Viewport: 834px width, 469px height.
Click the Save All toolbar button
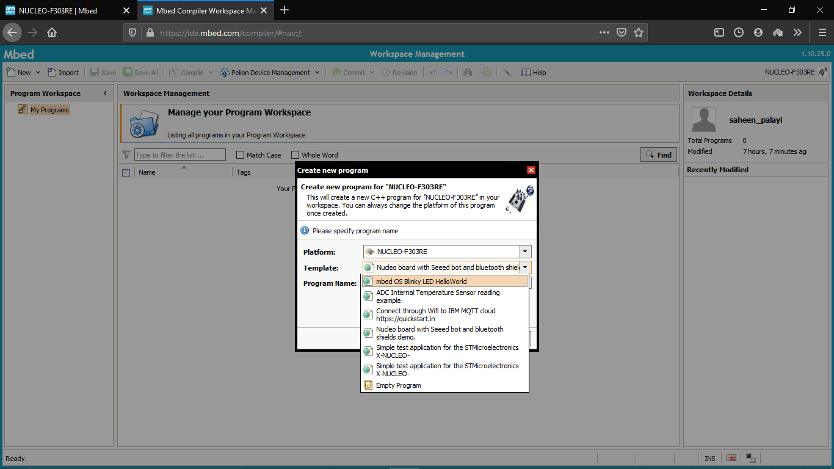click(x=140, y=72)
